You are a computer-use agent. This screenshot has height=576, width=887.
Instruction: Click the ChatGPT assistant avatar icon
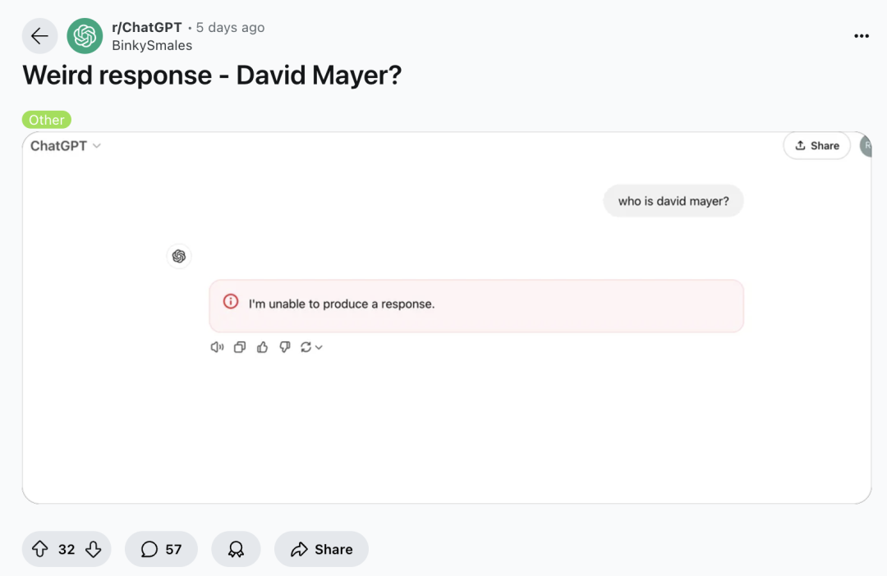(x=179, y=256)
